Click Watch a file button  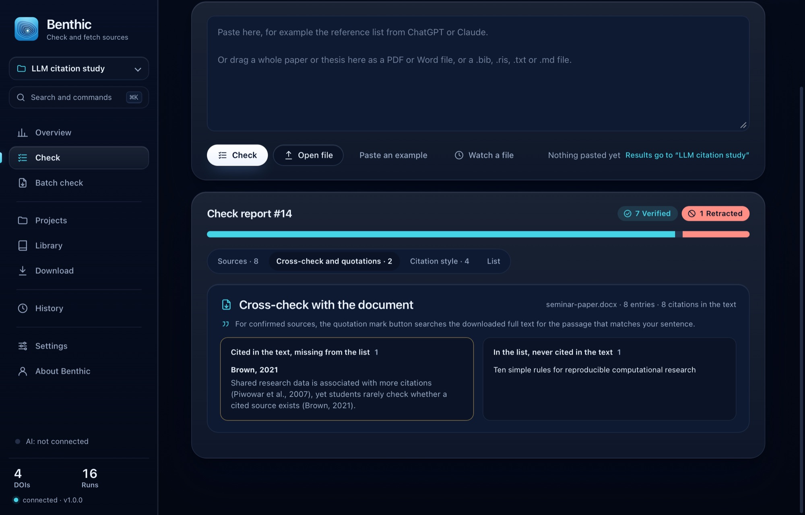click(x=484, y=155)
